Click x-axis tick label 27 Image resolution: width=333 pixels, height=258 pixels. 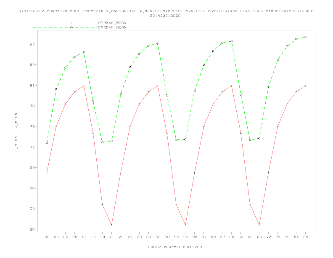130,237
